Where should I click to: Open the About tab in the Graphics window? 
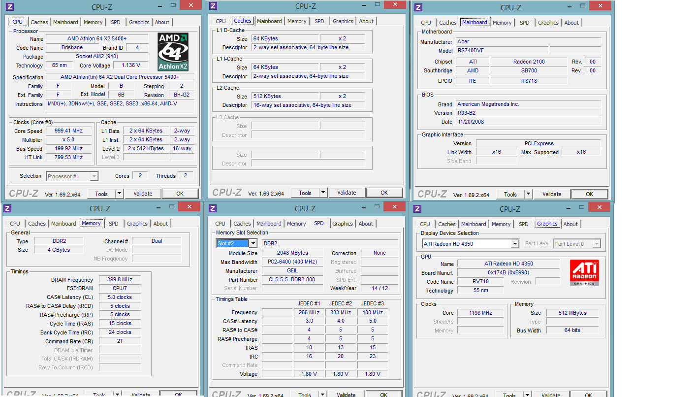pyautogui.click(x=570, y=224)
